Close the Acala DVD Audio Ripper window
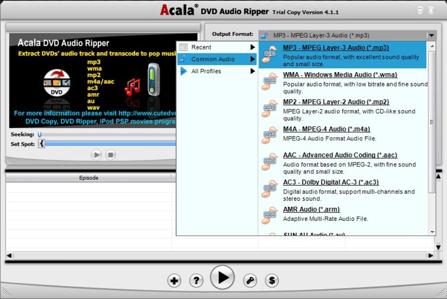447x299 pixels. click(431, 10)
